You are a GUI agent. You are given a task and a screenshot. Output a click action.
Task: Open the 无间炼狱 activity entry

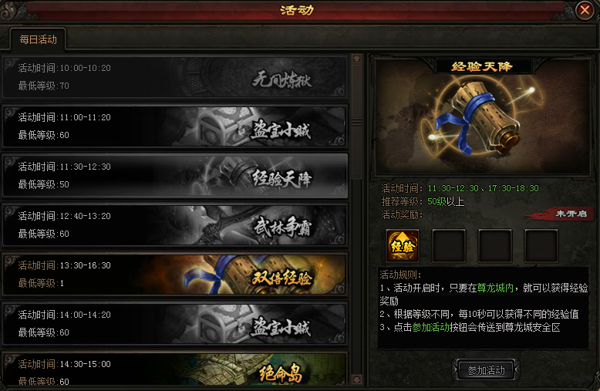pyautogui.click(x=175, y=77)
